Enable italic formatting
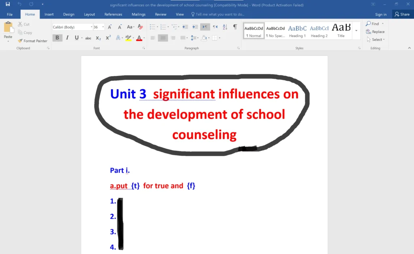 tap(67, 38)
